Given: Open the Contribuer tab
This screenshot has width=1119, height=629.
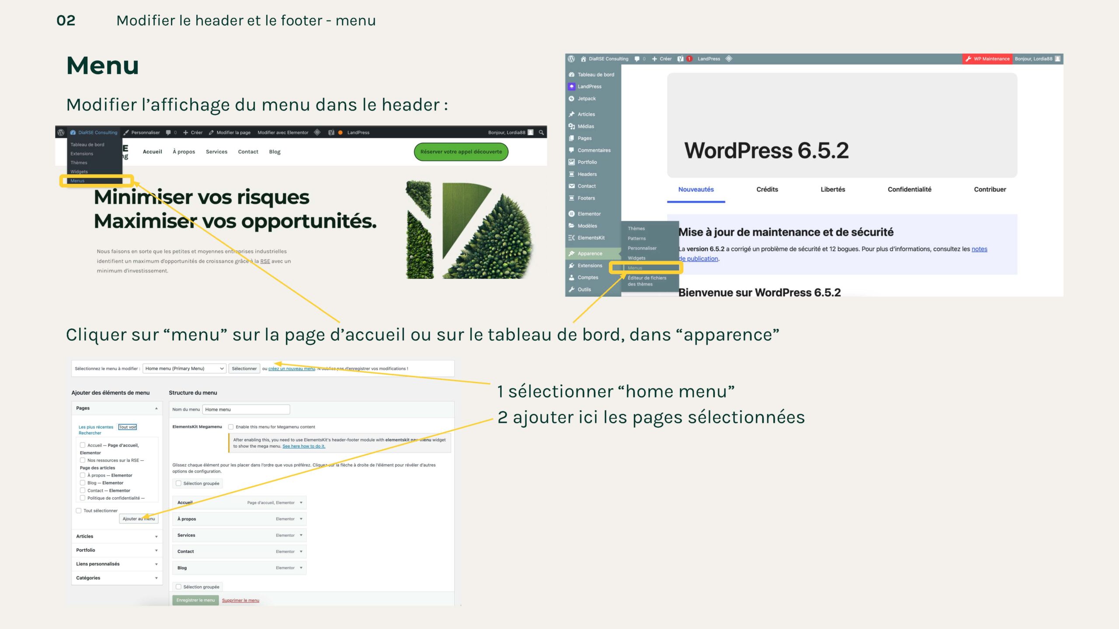Looking at the screenshot, I should (990, 189).
